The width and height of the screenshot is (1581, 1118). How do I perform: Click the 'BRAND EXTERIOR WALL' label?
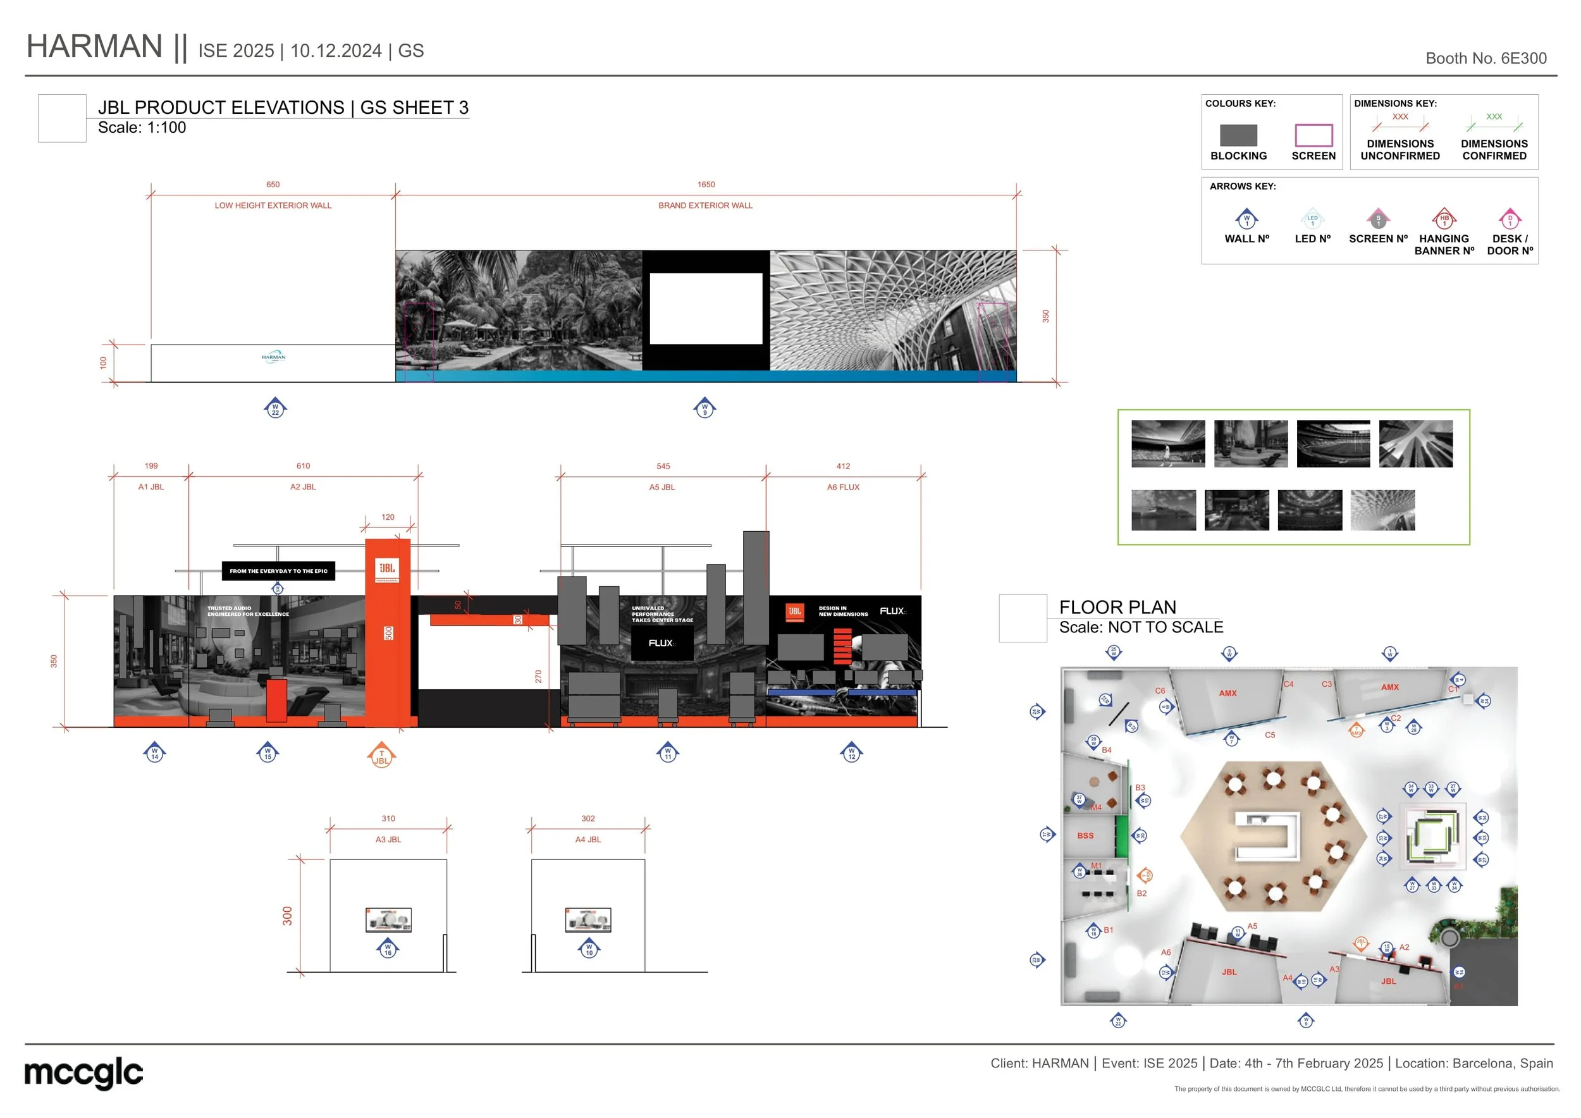click(705, 205)
